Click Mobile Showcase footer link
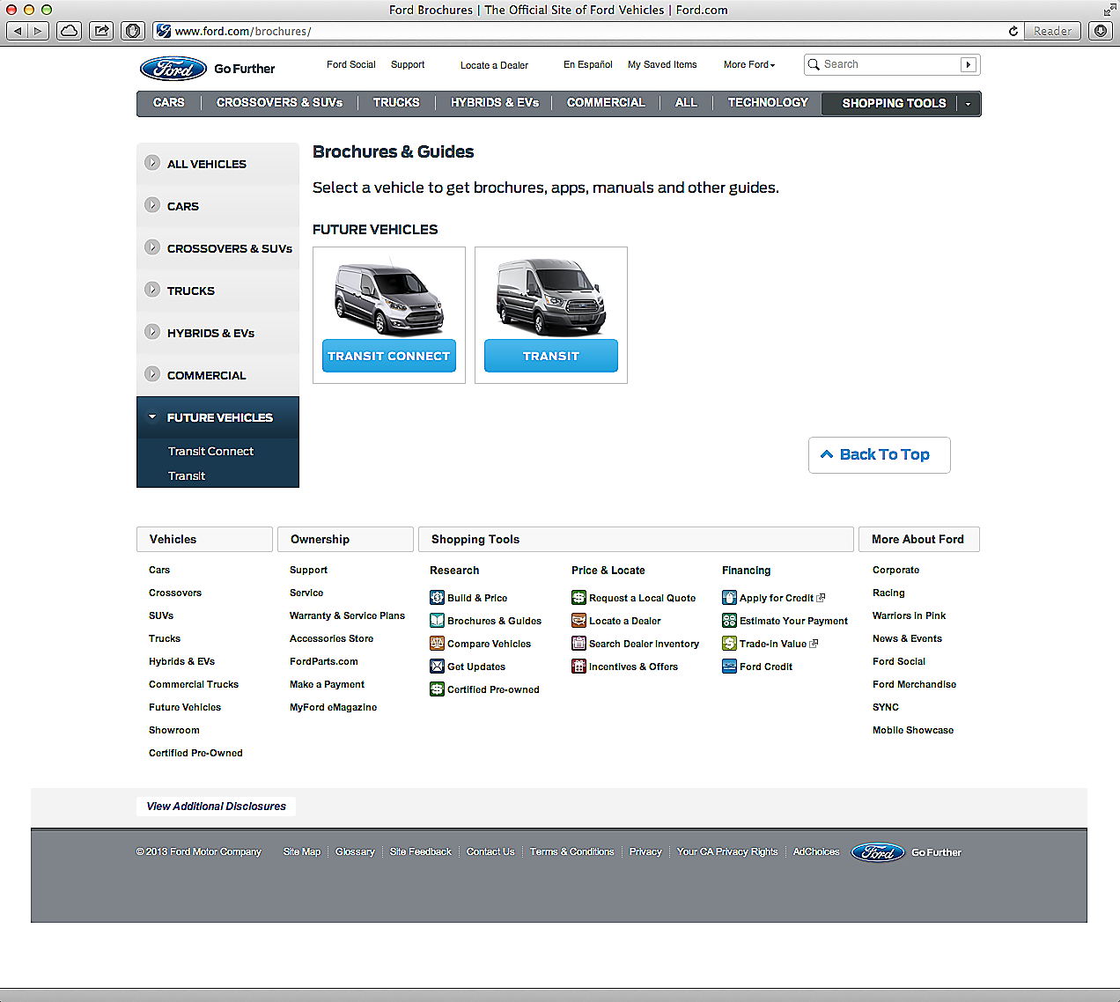Screen dimensions: 1120x1002 913,730
